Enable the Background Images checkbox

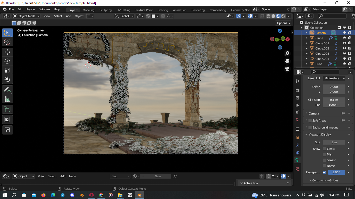coord(310,127)
